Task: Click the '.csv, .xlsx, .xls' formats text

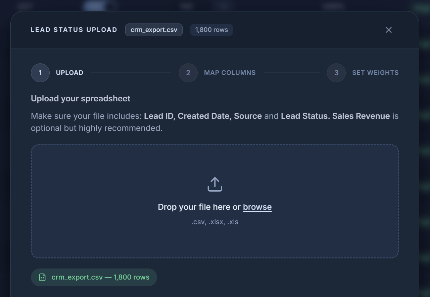Action: (x=215, y=222)
